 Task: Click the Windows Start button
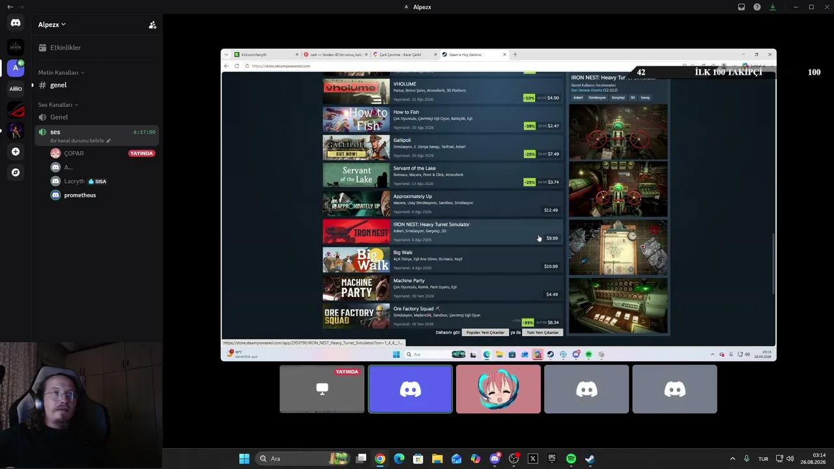click(x=244, y=459)
